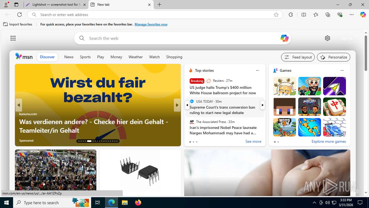Select the Discover tab
This screenshot has width=369, height=208.
pyautogui.click(x=47, y=57)
